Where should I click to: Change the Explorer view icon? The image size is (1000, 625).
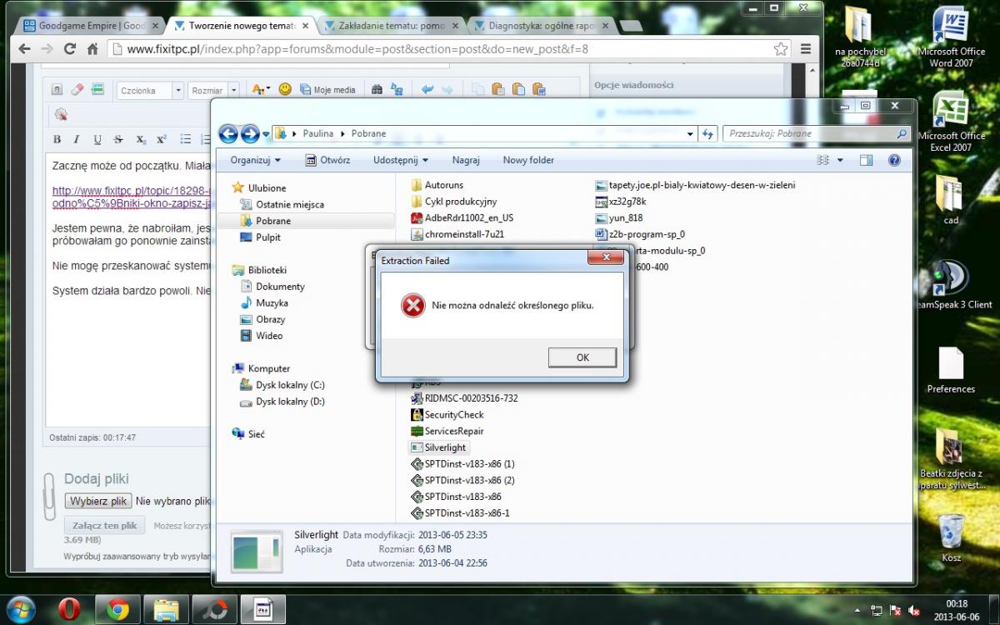[x=823, y=160]
